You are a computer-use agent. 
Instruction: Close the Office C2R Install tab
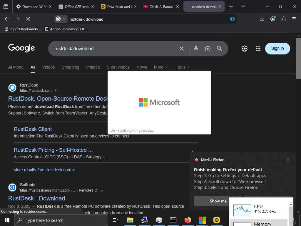coord(93,6)
